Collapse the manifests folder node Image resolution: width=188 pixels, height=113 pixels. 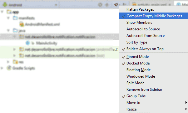8,18
